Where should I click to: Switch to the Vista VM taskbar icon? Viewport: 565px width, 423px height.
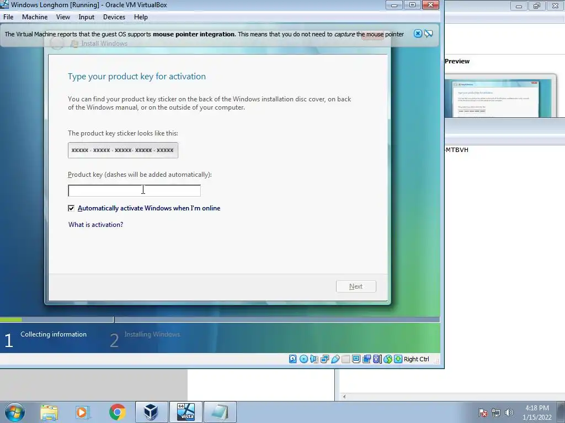coord(186,412)
